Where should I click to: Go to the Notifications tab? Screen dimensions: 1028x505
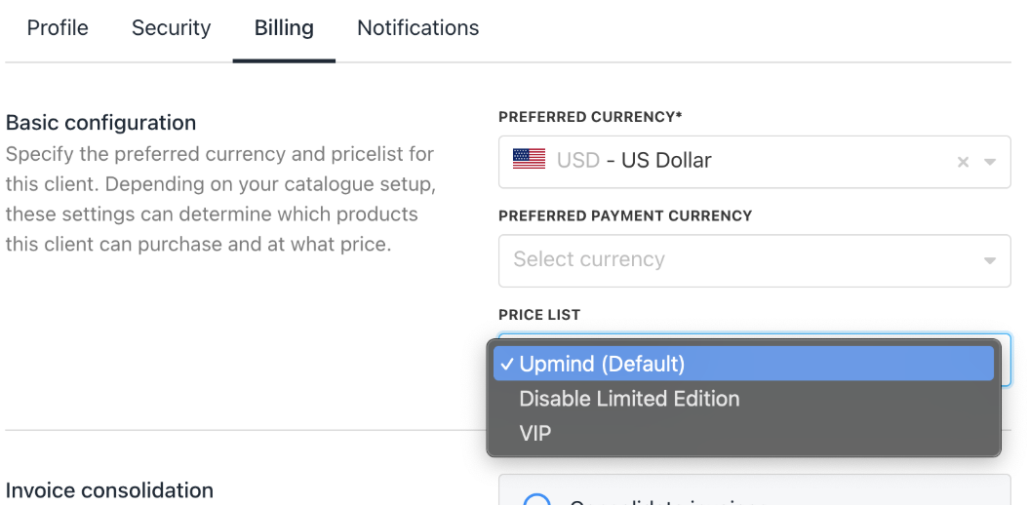417,28
